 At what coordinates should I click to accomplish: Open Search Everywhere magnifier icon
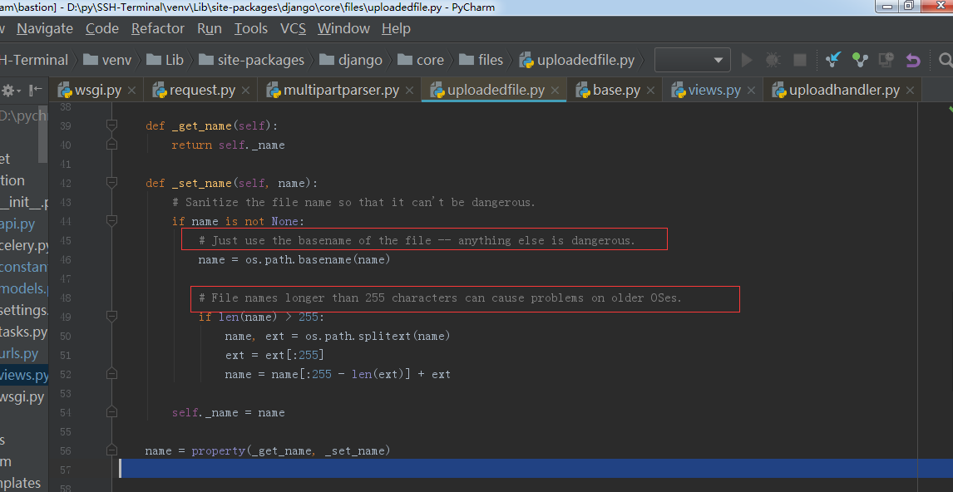pos(946,60)
